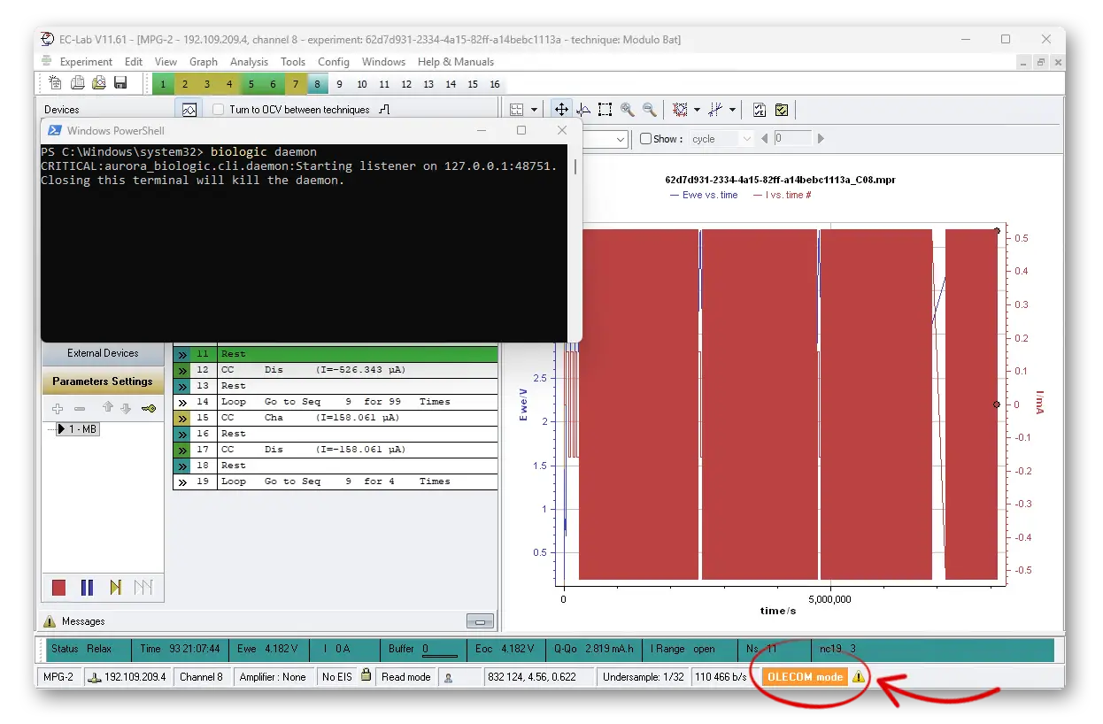Screen dimensions: 1103x724
Task: Click the next cycle right arrow
Action: click(821, 139)
